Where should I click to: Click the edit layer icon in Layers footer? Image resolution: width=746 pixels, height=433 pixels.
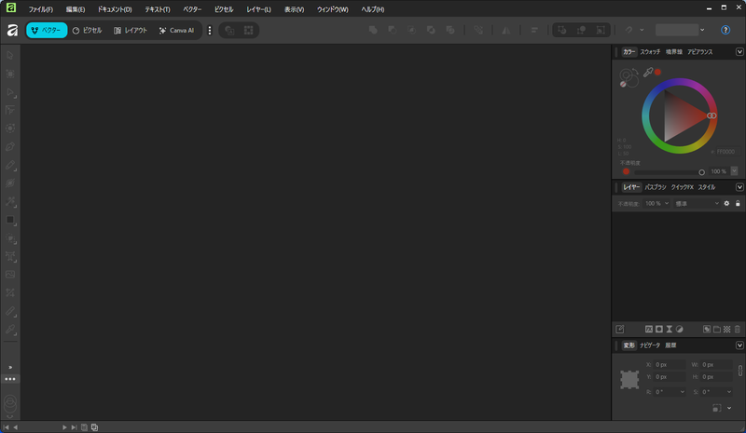coord(619,329)
